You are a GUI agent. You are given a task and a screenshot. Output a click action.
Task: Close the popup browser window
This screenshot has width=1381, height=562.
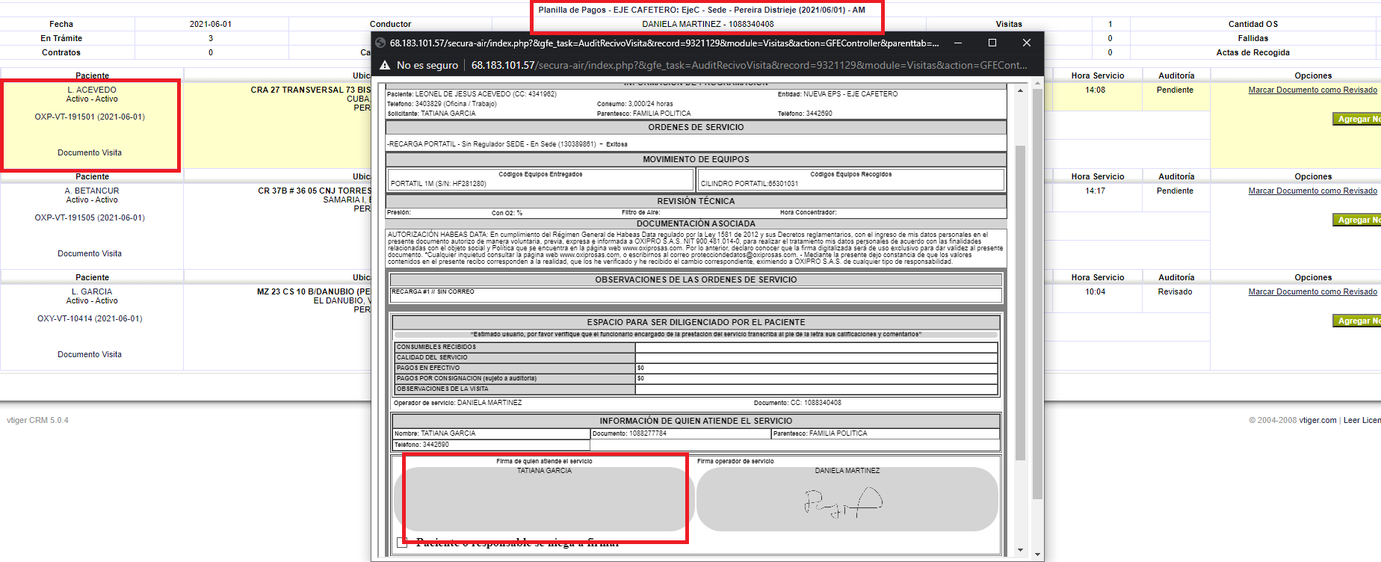1027,43
